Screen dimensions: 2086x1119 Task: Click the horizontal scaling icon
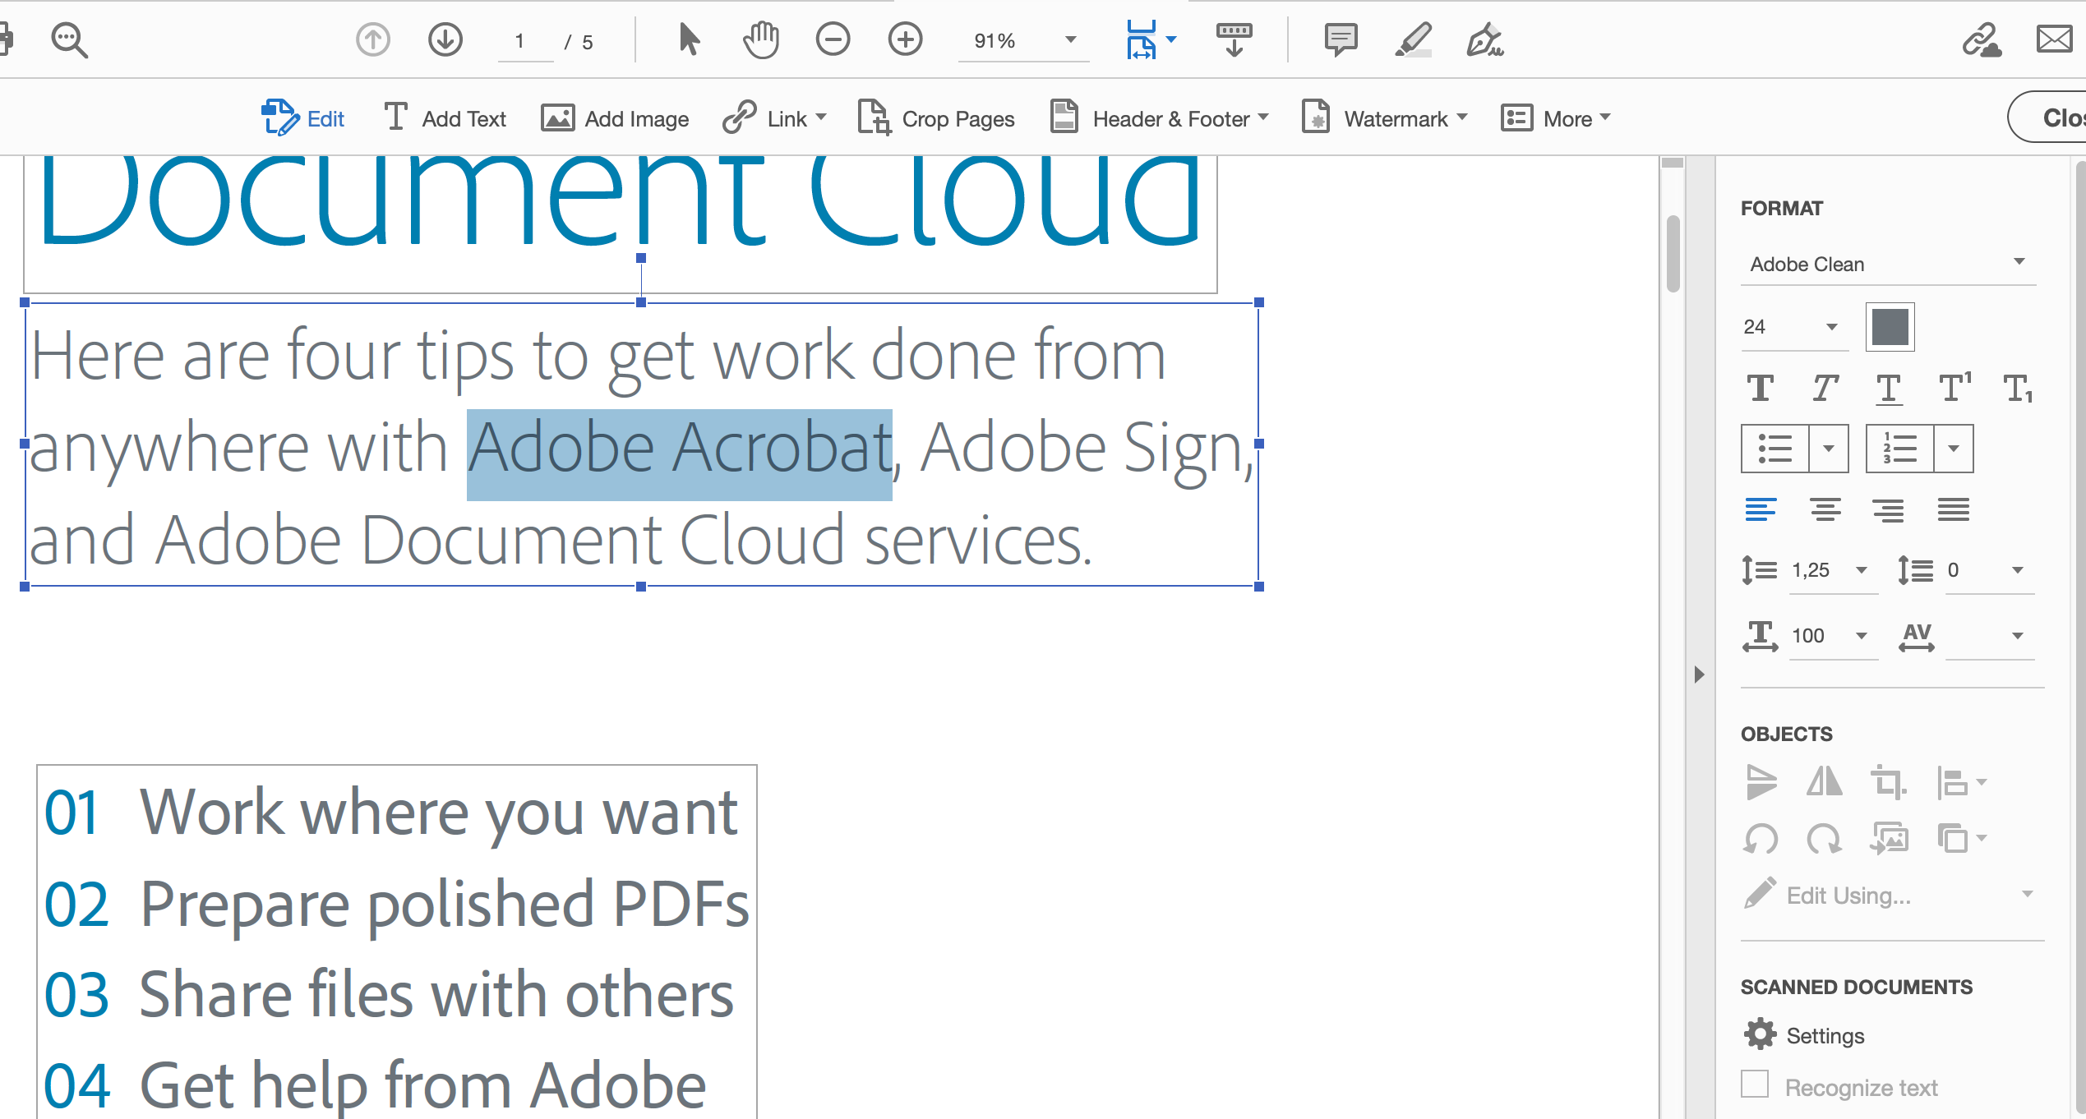1760,636
